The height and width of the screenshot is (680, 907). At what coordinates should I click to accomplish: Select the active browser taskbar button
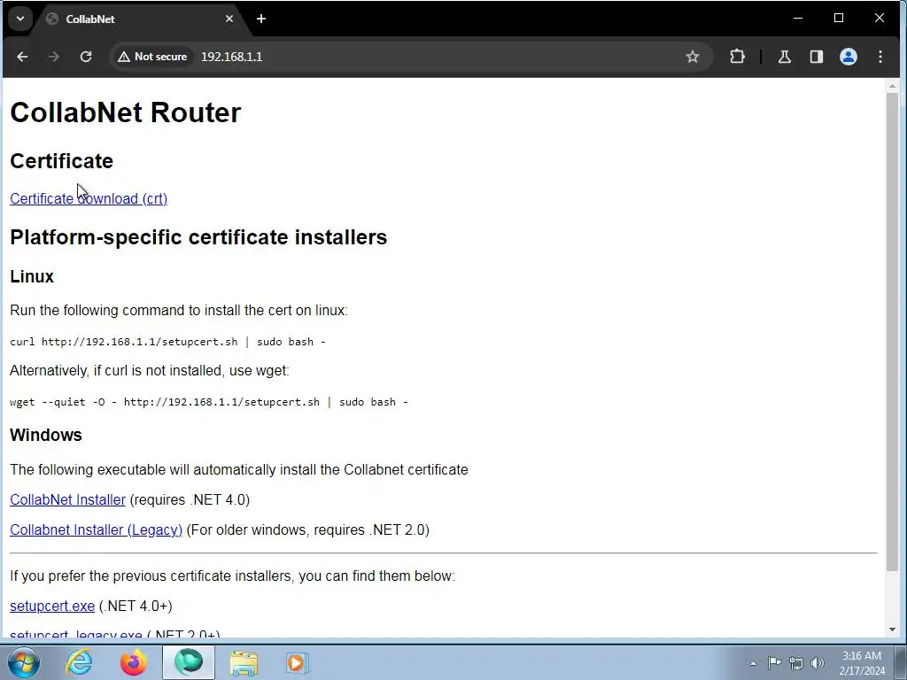189,662
